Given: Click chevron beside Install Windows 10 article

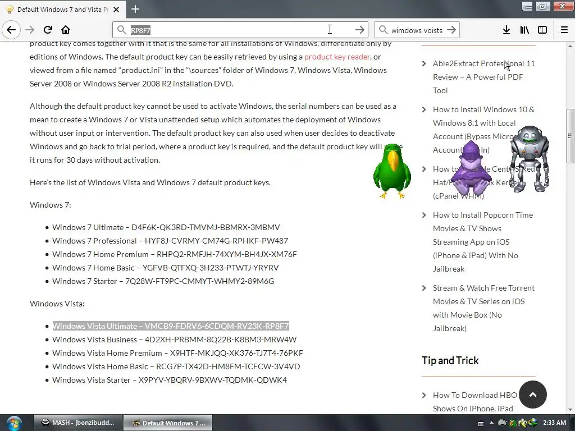Looking at the screenshot, I should click(425, 109).
